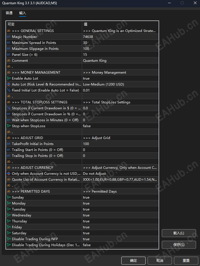Open the Low-Medium (1200 USD) risk dropdown
The width and height of the screenshot is (200, 266).
[x=120, y=84]
